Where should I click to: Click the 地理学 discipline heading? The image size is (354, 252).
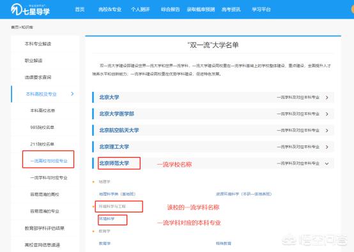(x=104, y=182)
